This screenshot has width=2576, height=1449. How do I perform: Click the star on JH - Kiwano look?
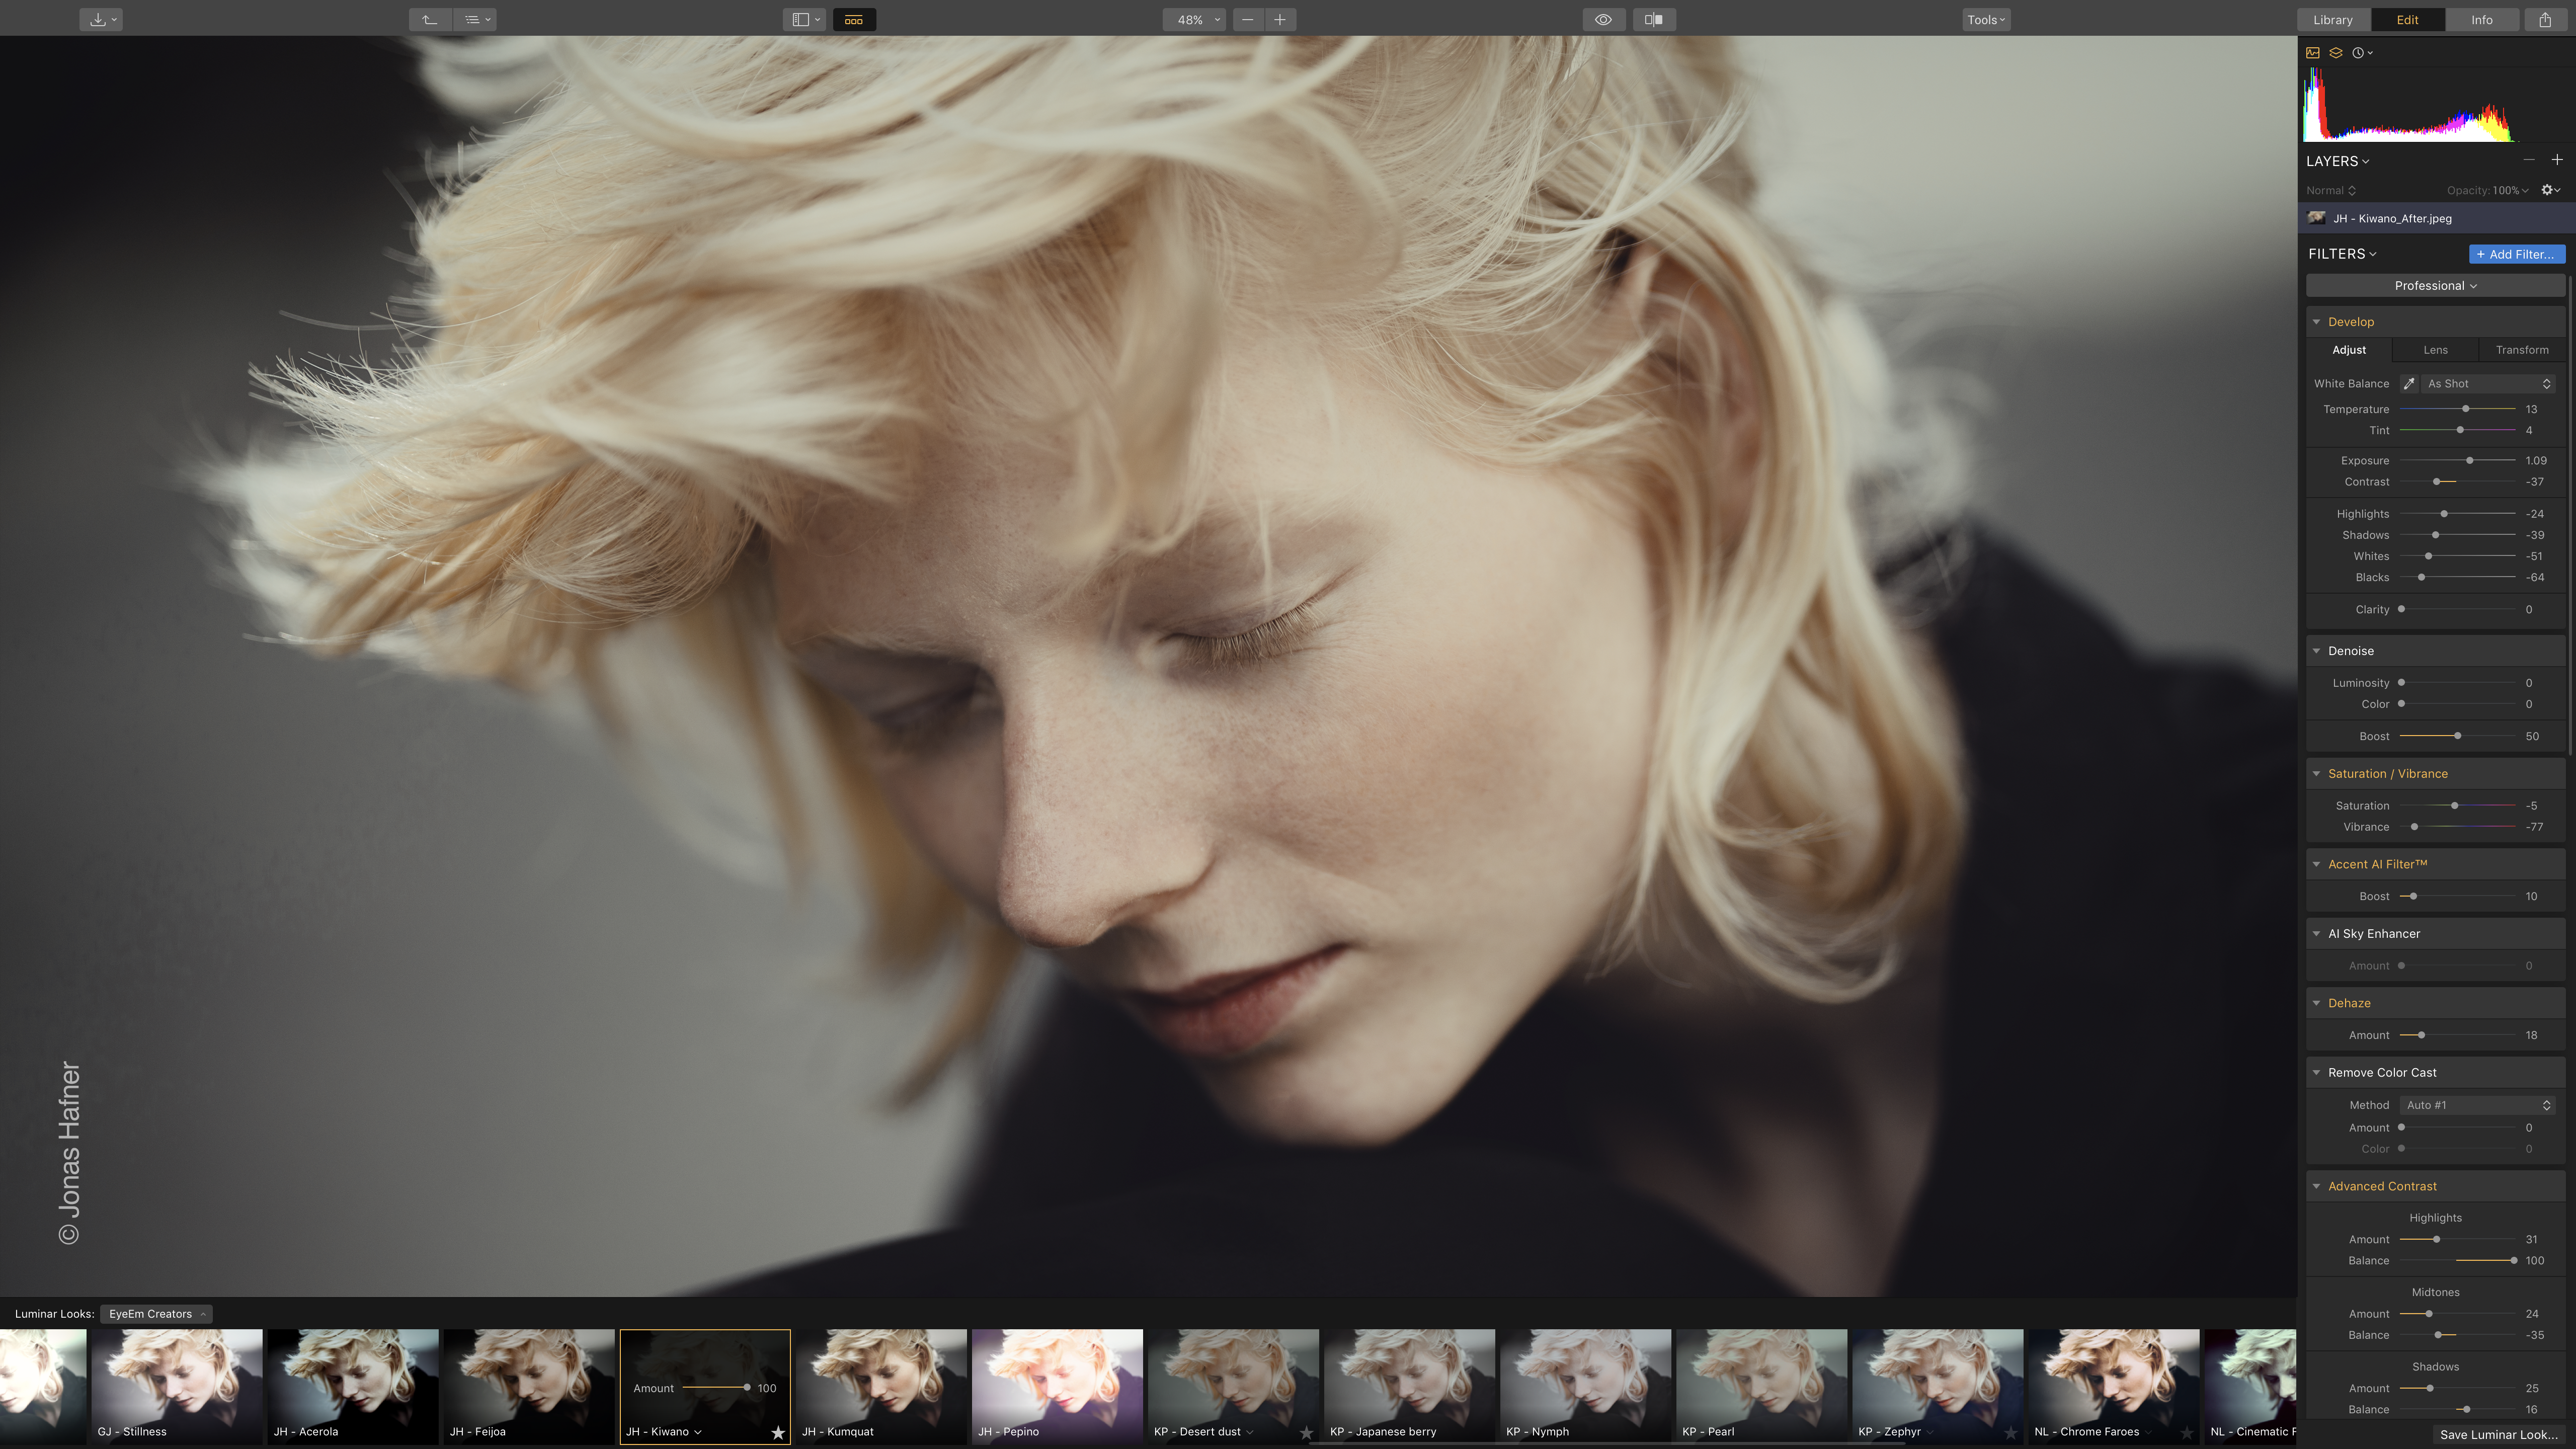pos(778,1433)
